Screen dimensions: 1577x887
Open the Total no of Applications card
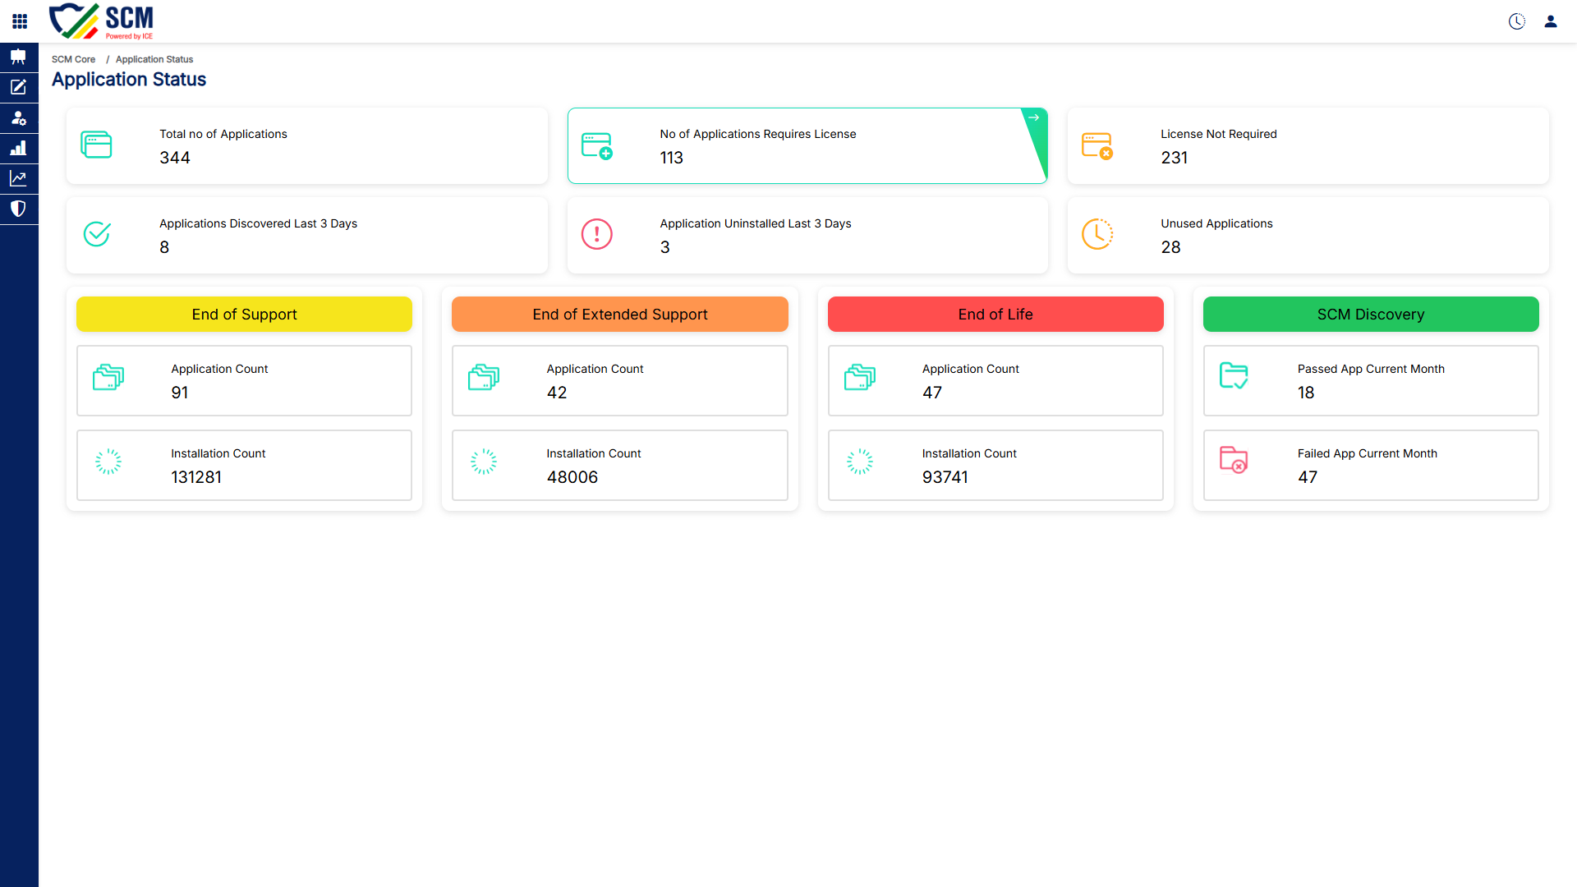pos(307,145)
